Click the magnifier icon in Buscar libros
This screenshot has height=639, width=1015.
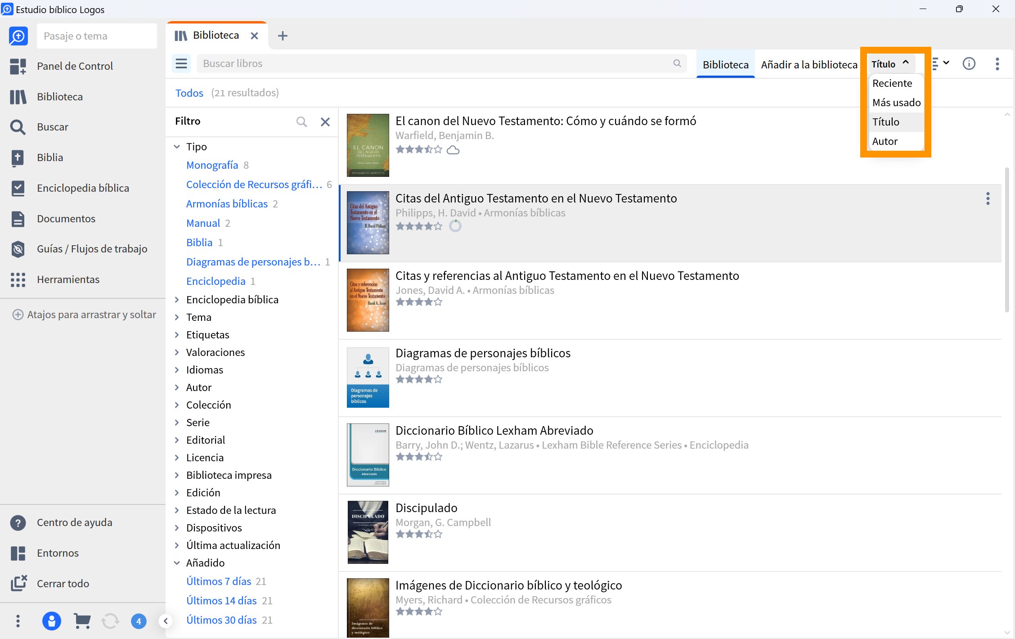point(677,63)
